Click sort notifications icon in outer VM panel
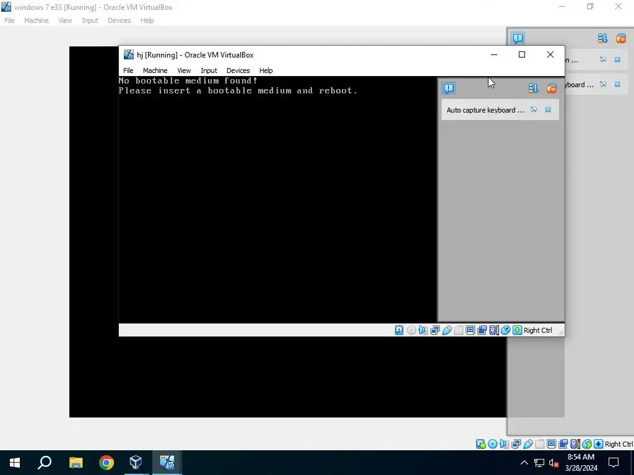This screenshot has height=475, width=634. pos(602,38)
